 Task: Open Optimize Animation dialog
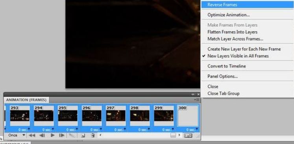248,15
